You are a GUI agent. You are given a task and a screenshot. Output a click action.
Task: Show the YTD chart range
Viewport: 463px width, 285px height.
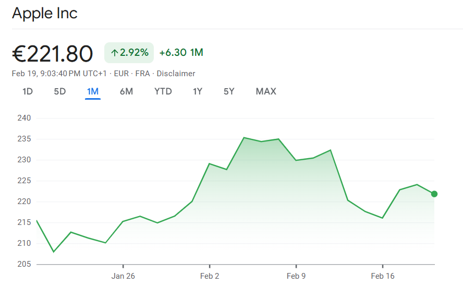[163, 91]
